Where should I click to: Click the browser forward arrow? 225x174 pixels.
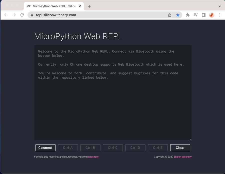pos(14,15)
